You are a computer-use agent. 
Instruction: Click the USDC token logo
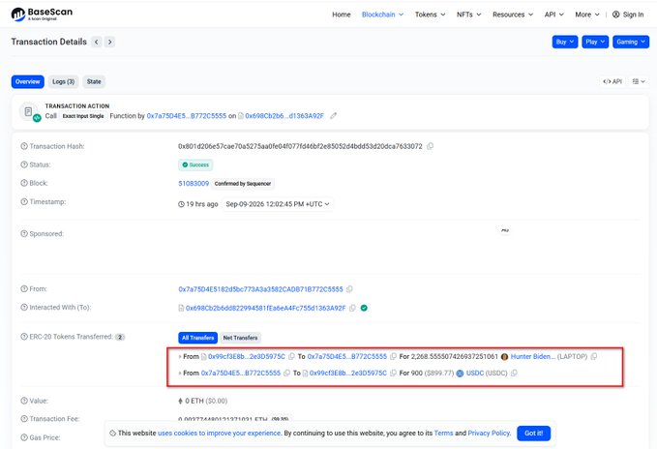[x=460, y=374]
